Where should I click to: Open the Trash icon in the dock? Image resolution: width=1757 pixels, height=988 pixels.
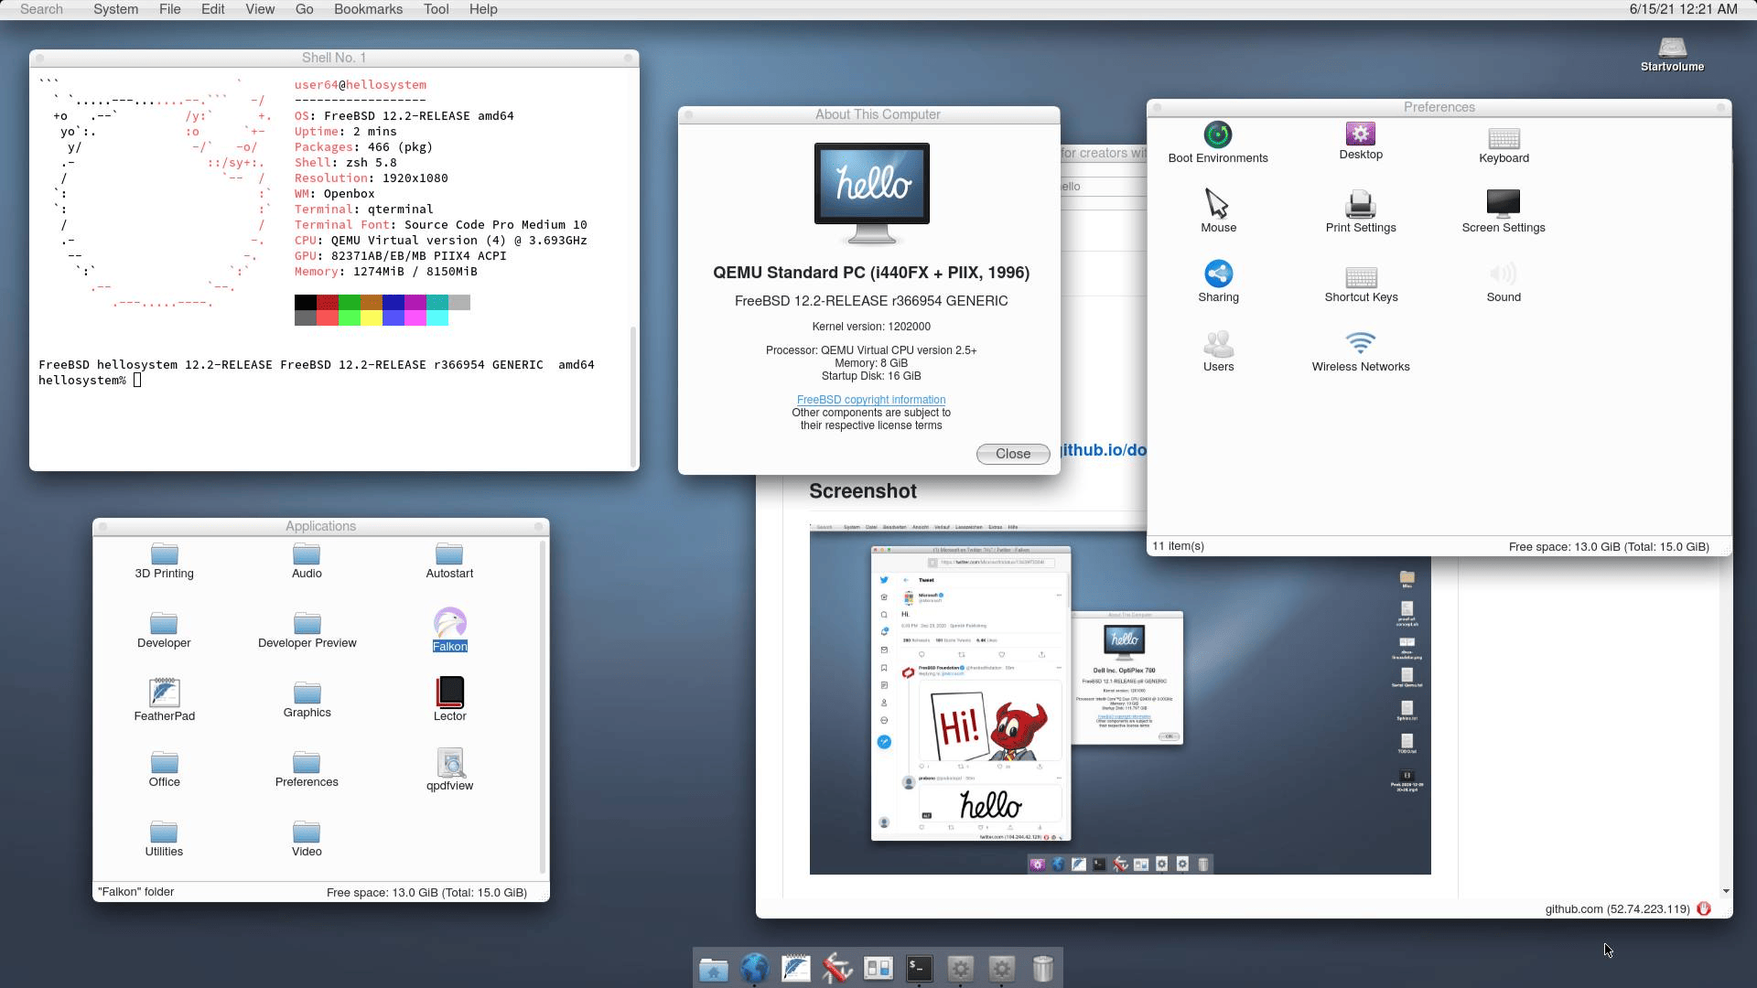point(1042,968)
